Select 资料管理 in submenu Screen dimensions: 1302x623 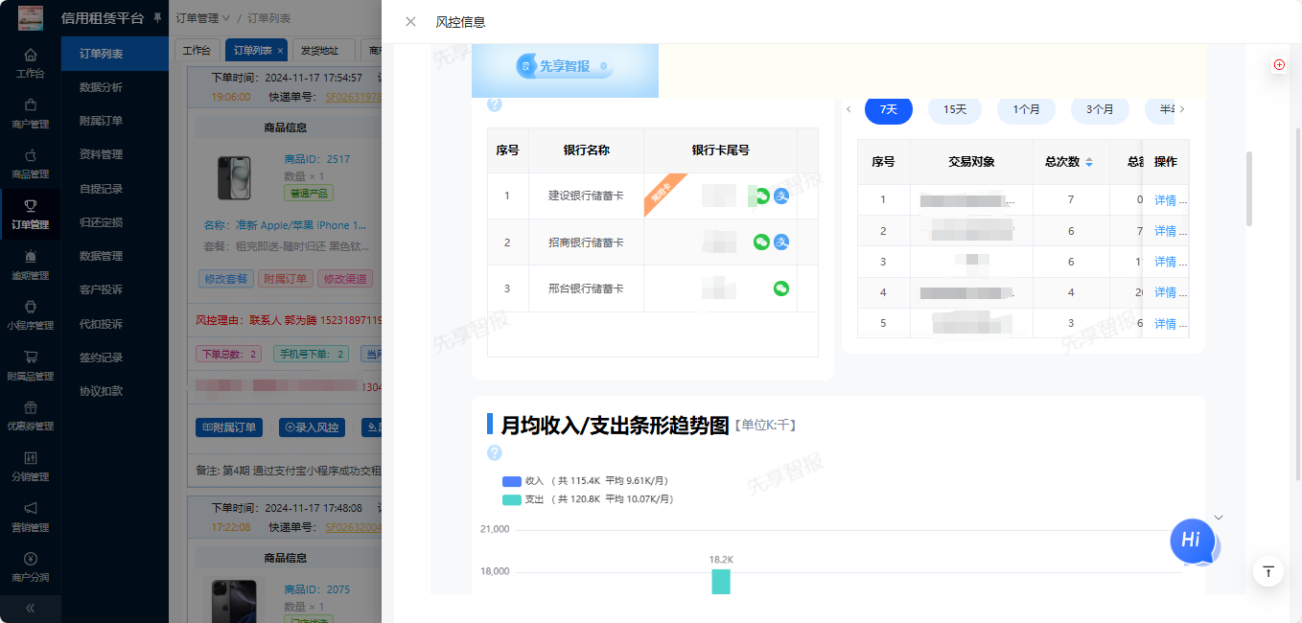click(x=102, y=154)
